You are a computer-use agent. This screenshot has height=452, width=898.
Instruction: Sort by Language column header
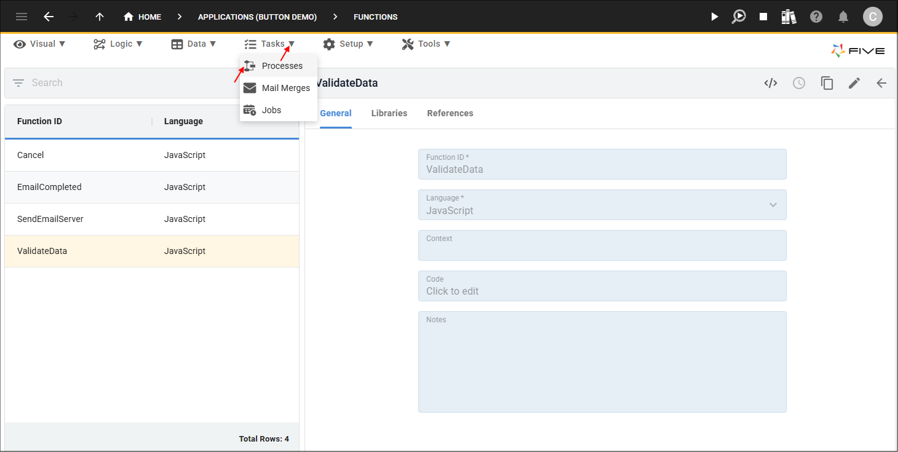click(183, 121)
